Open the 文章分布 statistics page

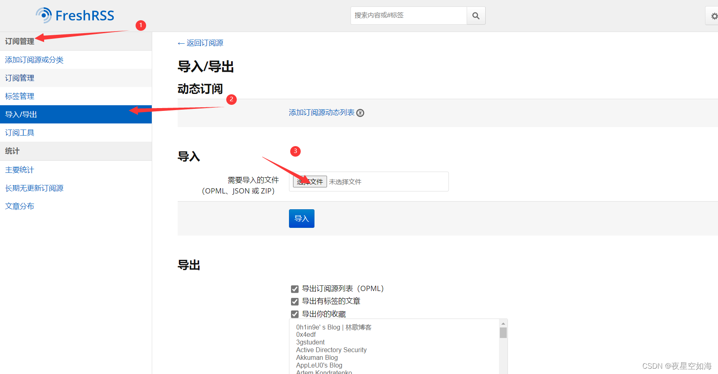[19, 206]
